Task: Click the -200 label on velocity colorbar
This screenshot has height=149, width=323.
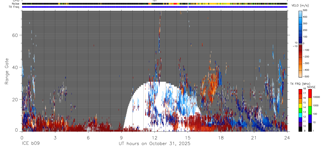Action: [306, 57]
